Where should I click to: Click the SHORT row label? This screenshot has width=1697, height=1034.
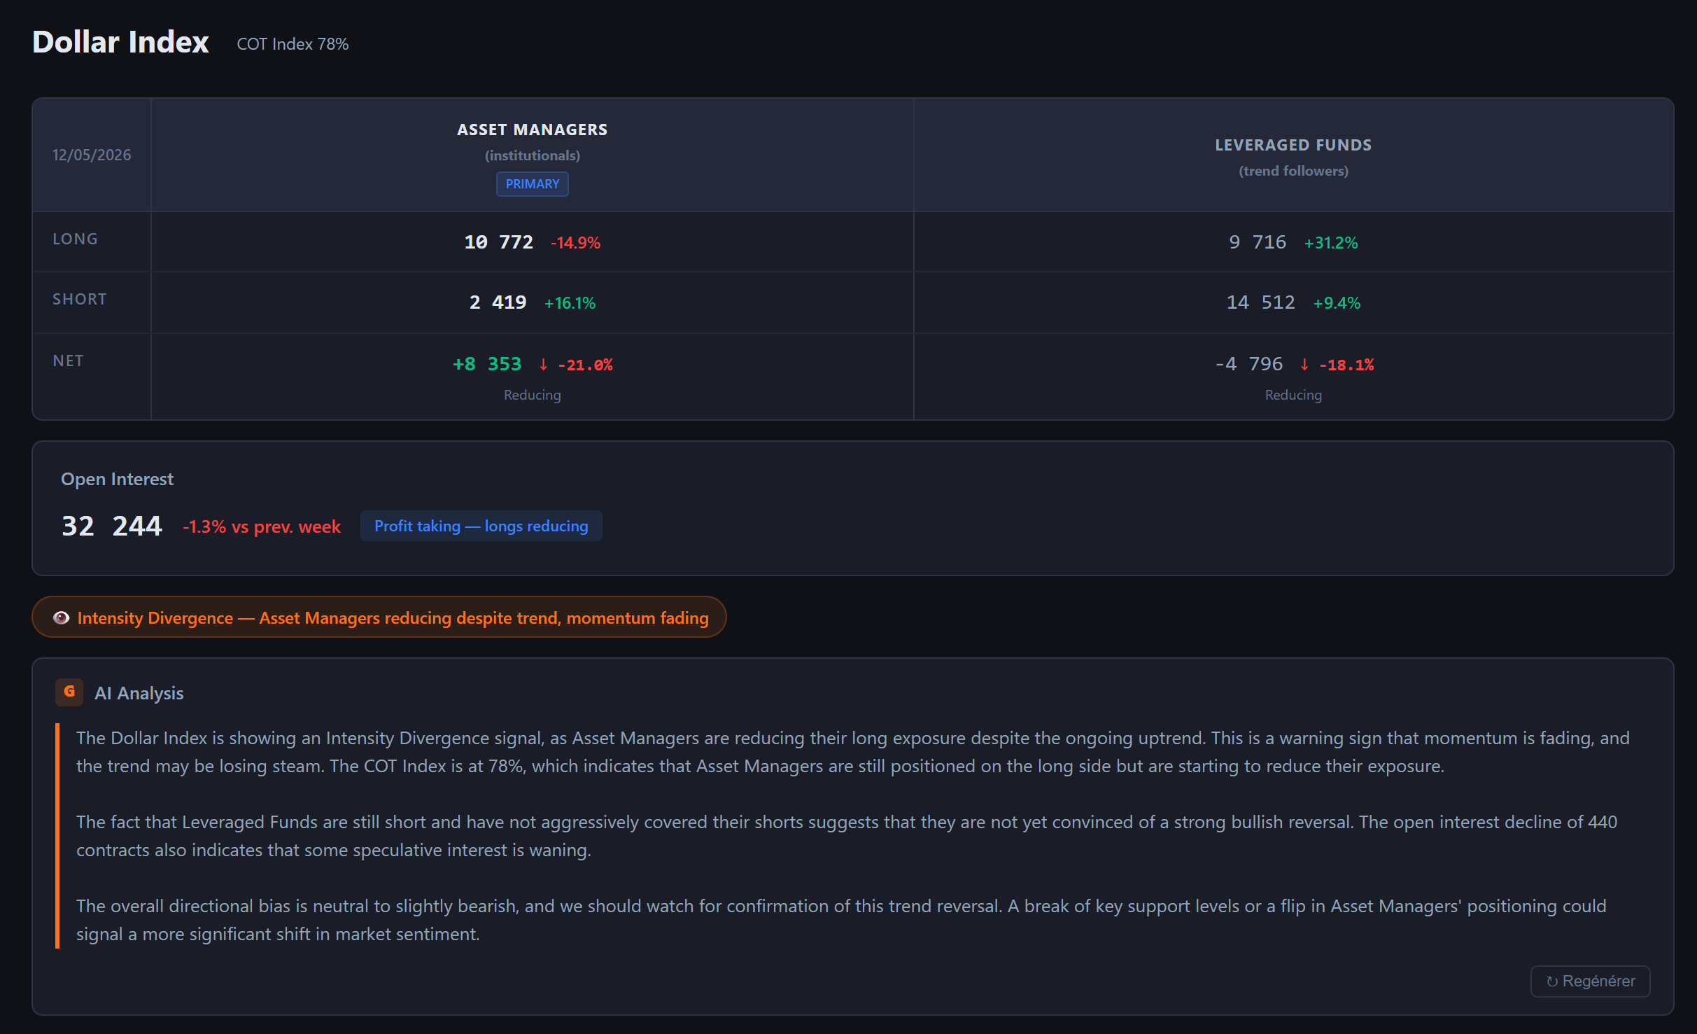[x=80, y=299]
